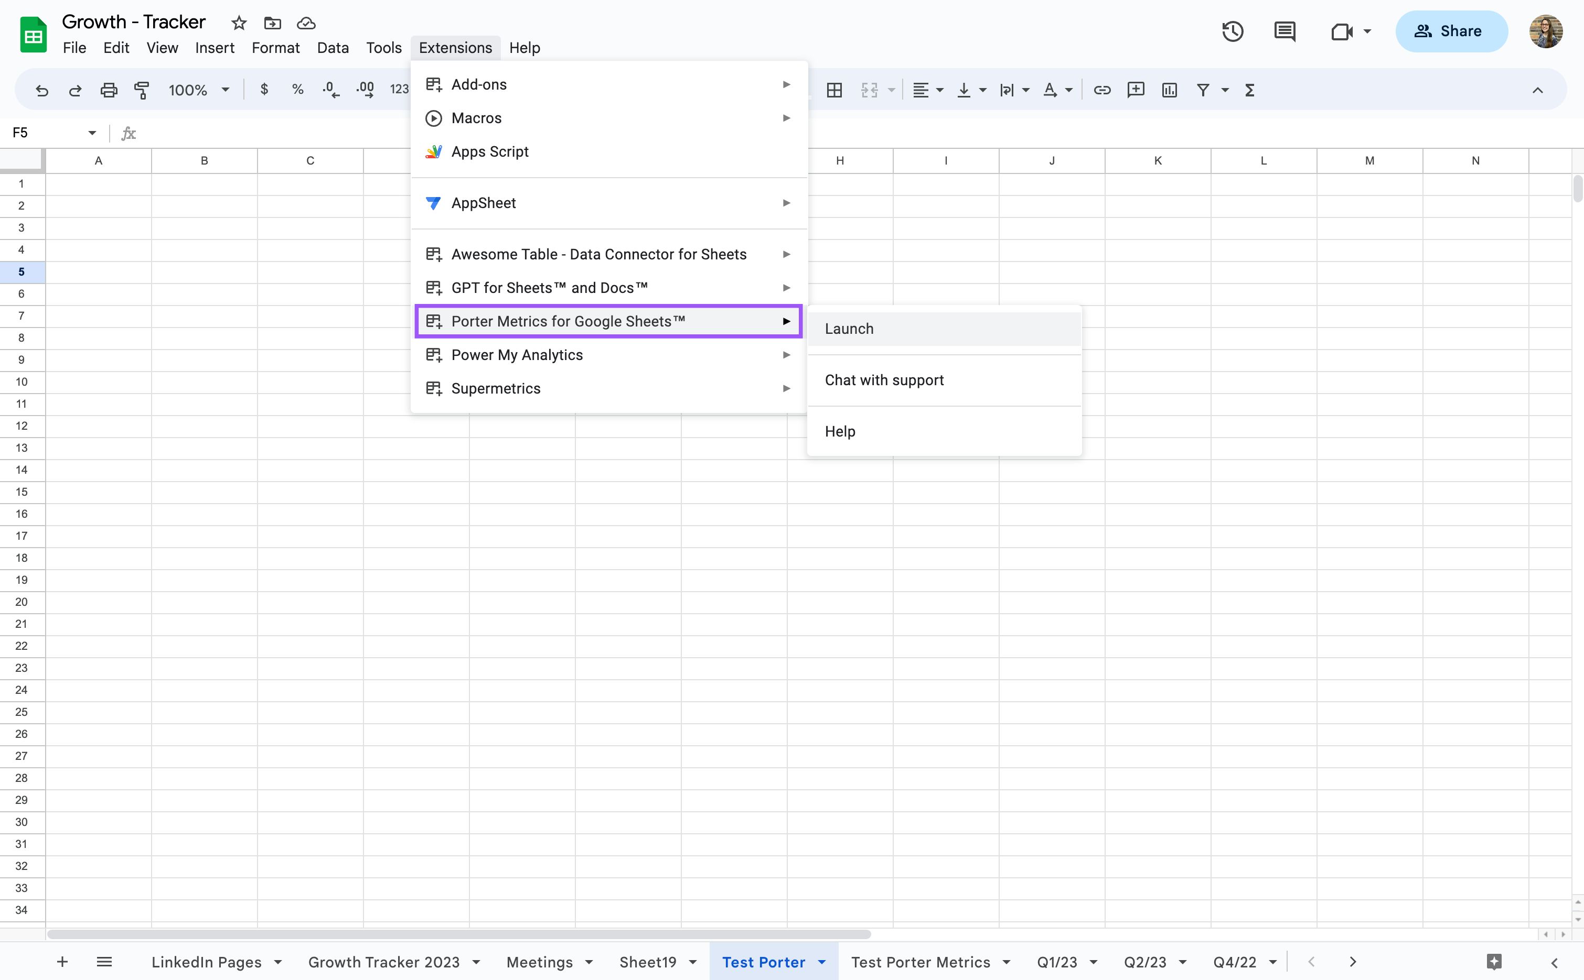The image size is (1584, 980).
Task: Click the vertical scrollbar thumb
Action: 1578,189
